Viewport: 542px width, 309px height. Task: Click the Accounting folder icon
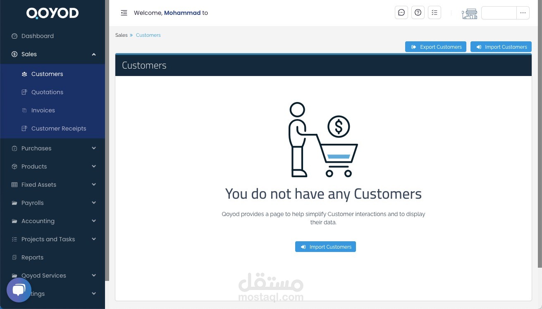click(x=14, y=221)
